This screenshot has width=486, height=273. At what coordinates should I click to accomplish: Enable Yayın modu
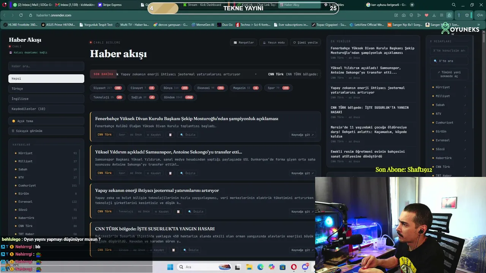pos(274,42)
